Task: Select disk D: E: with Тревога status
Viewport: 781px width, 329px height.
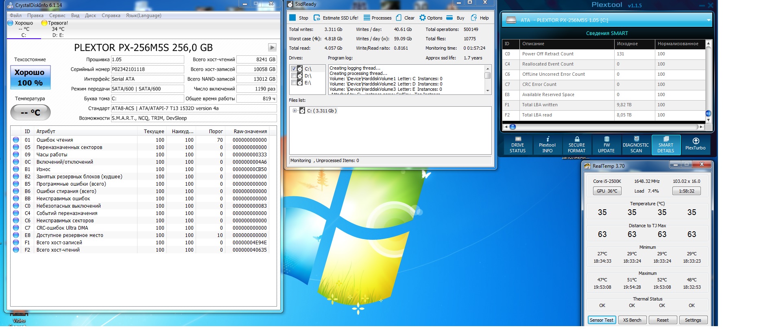Action: 58,29
